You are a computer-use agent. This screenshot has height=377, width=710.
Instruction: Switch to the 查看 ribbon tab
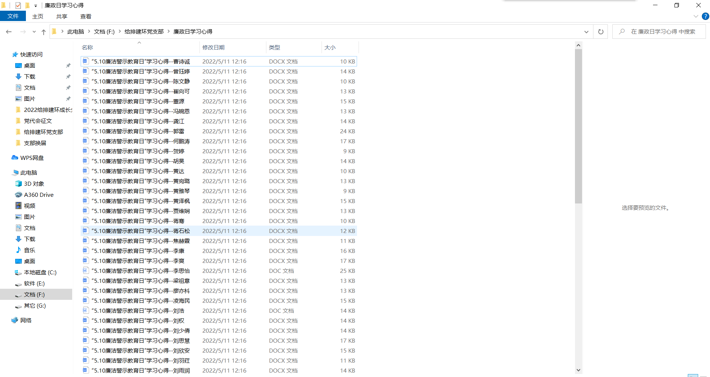tap(85, 16)
